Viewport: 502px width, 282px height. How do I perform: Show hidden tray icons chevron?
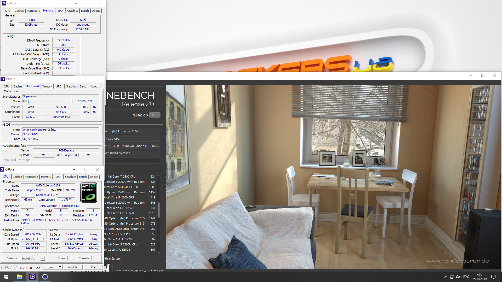click(446, 277)
